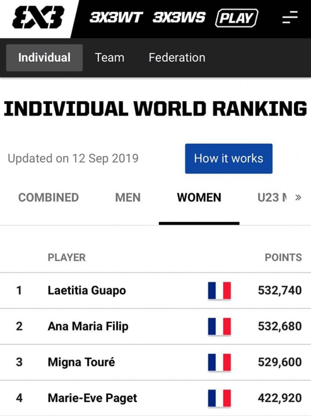This screenshot has width=311, height=416.
Task: Open Ana Maria Filip's player profile
Action: pyautogui.click(x=88, y=326)
